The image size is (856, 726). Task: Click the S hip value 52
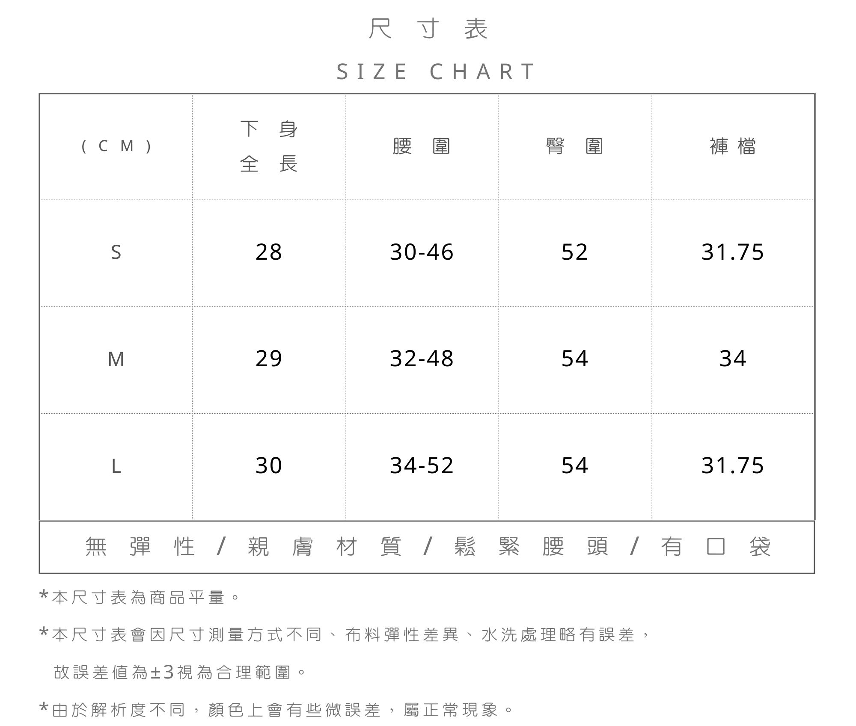click(x=574, y=252)
